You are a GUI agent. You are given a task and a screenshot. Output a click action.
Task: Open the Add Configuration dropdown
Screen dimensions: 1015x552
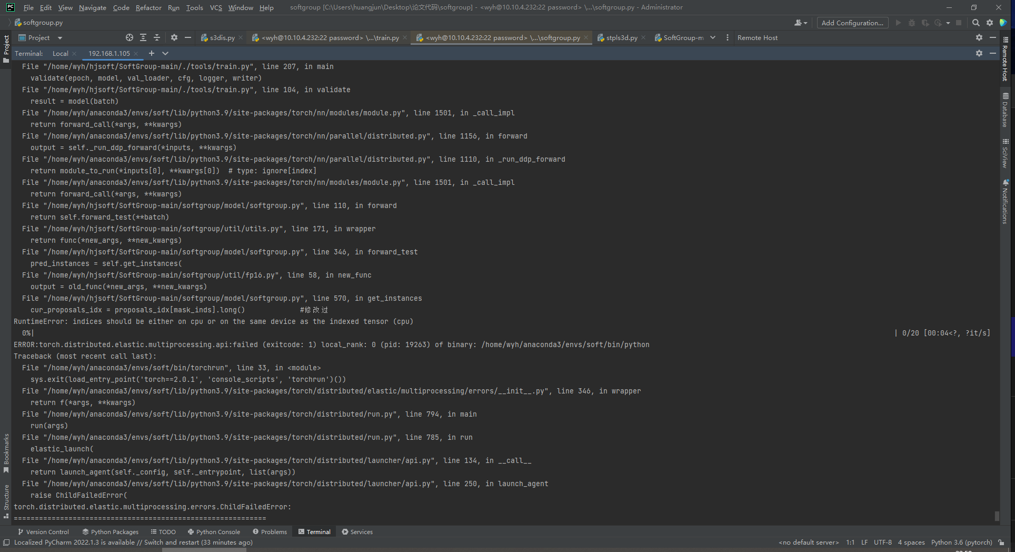tap(852, 23)
